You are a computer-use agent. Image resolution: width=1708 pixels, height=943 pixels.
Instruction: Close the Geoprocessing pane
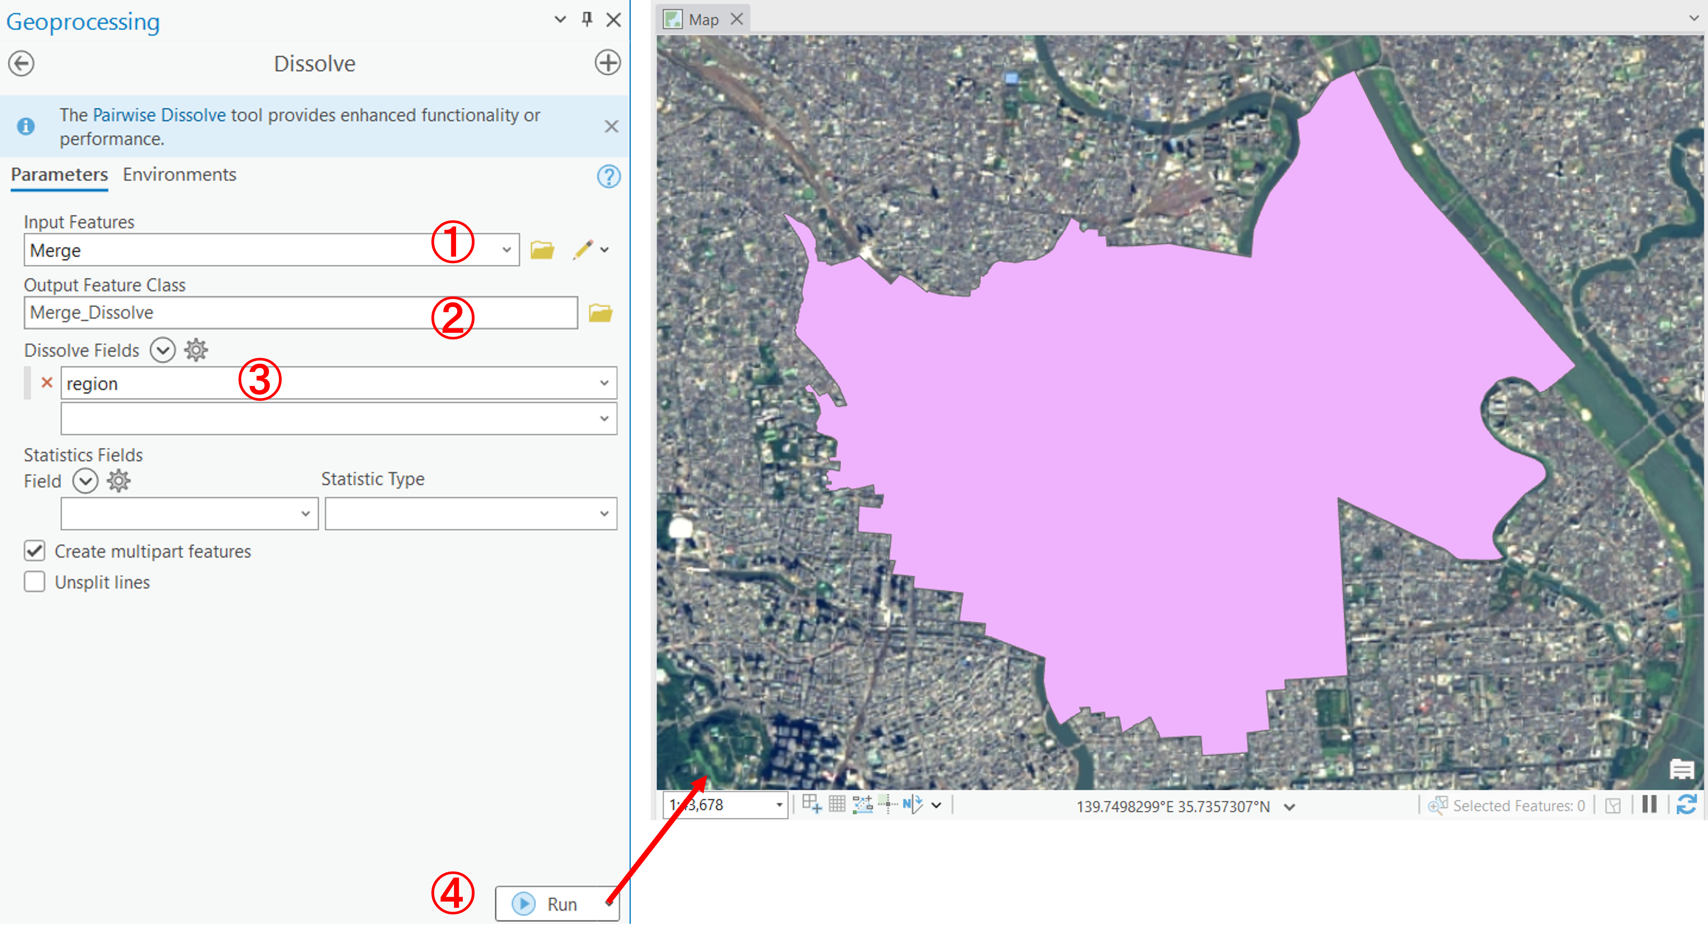click(x=614, y=20)
